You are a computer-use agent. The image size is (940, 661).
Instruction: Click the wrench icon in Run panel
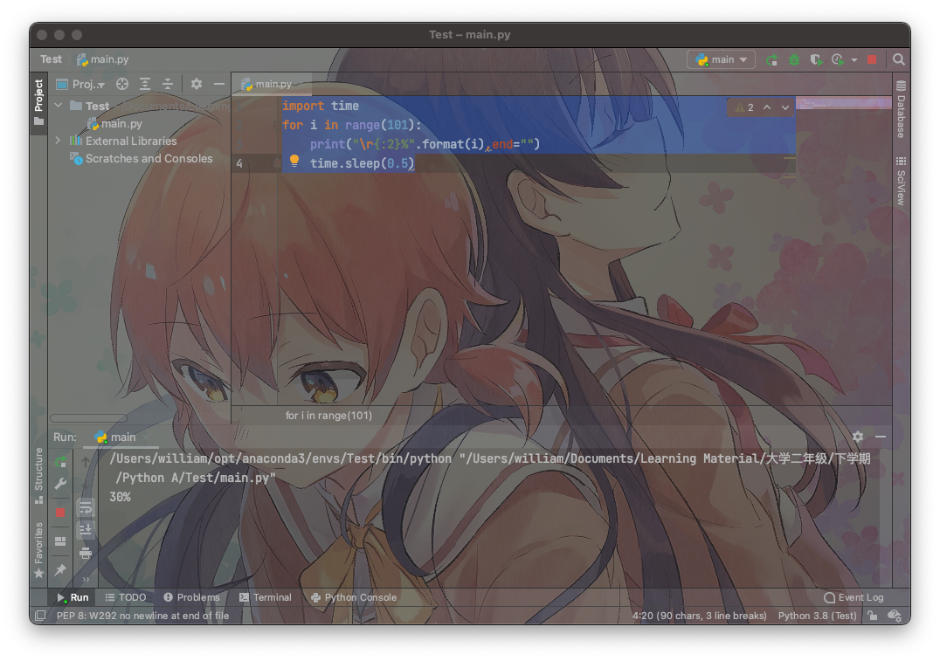60,484
